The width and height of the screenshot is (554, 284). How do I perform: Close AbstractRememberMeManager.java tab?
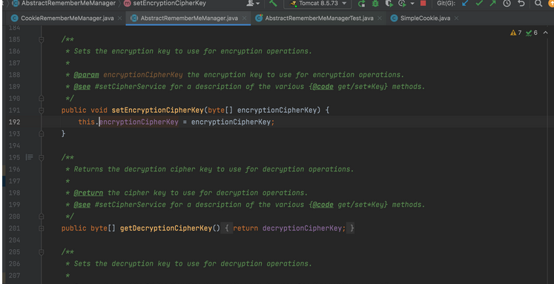point(245,18)
